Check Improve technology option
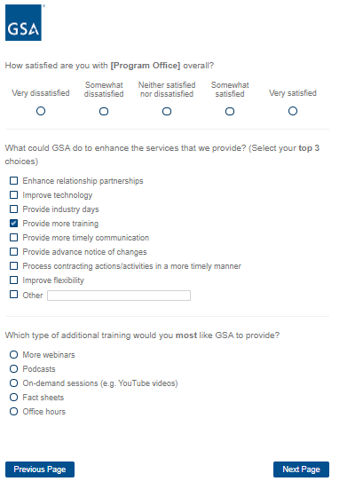 click(13, 194)
